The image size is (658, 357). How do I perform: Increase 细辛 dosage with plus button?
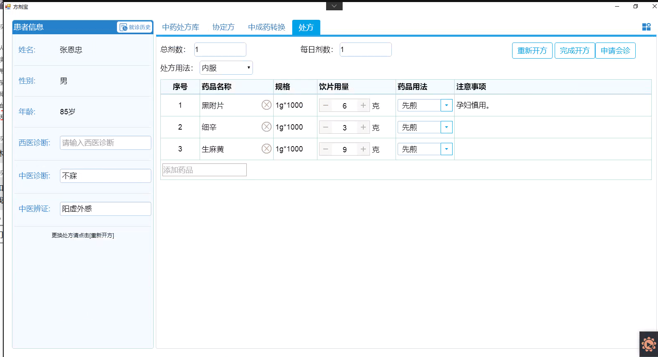[x=363, y=127]
